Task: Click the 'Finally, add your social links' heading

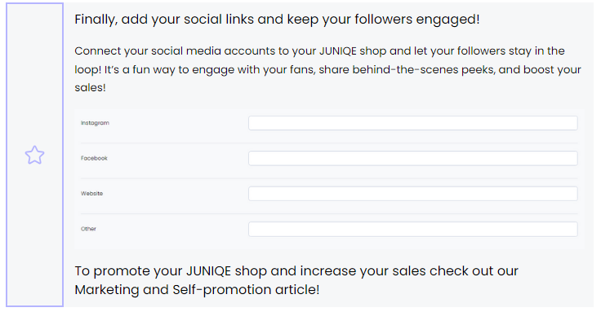Action: click(x=277, y=19)
